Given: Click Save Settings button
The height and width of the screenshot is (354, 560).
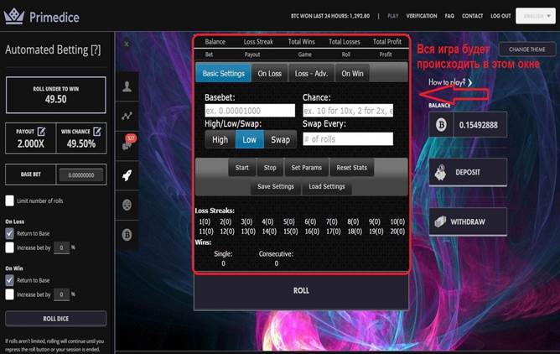Looking at the screenshot, I should coord(276,186).
